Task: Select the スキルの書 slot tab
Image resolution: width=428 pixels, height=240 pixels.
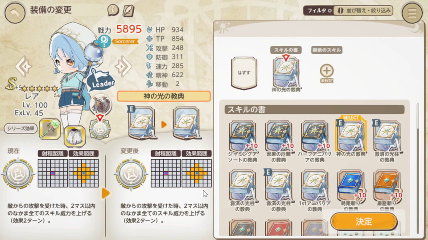Action: [x=286, y=50]
